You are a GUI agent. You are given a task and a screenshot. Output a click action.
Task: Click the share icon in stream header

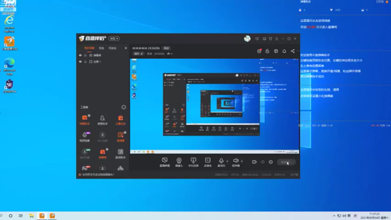(x=293, y=51)
